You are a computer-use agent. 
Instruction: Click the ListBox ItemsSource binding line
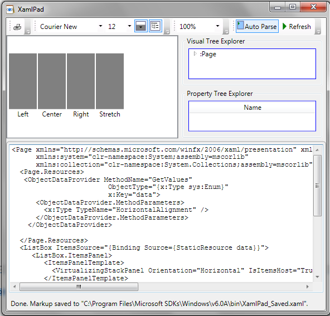pyautogui.click(x=144, y=247)
